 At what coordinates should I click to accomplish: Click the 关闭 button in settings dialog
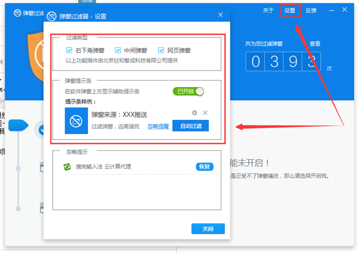[x=208, y=229]
